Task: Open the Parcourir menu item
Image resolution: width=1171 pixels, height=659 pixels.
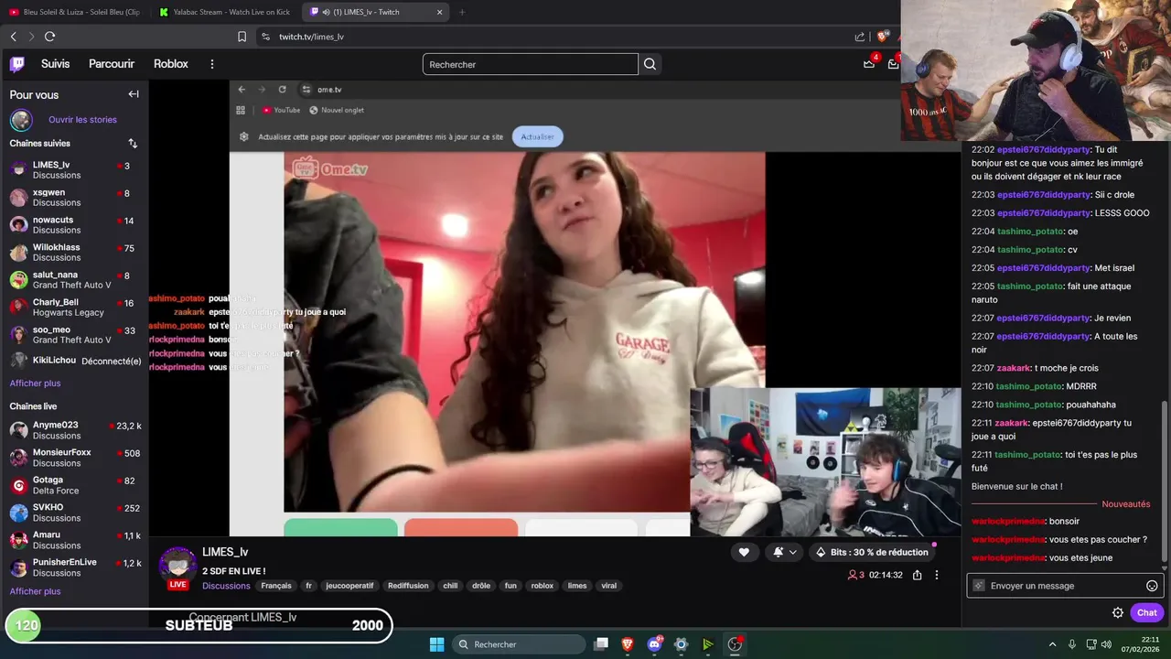Action: [112, 64]
